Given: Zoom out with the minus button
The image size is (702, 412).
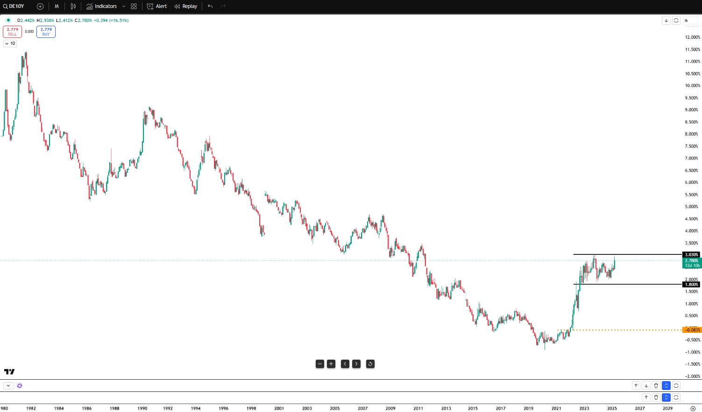Looking at the screenshot, I should (320, 364).
